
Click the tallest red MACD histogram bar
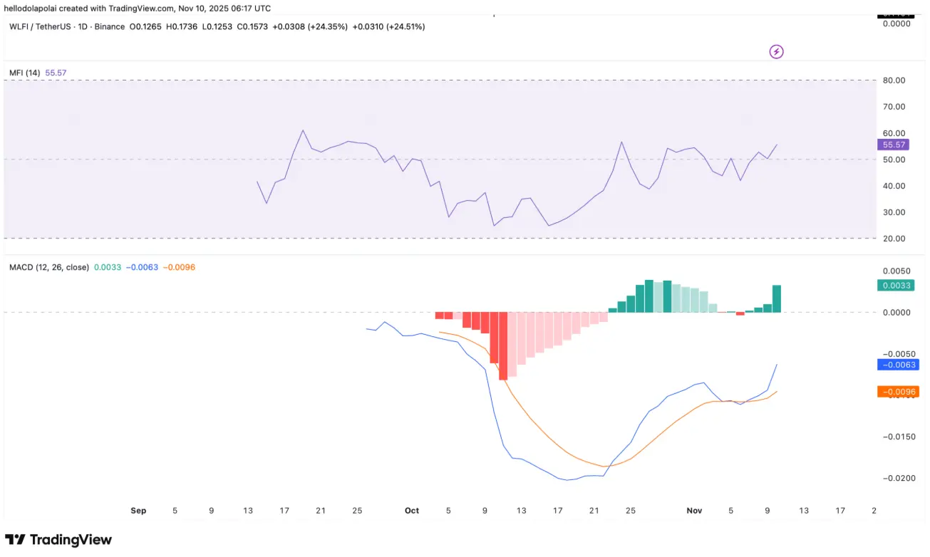pos(503,345)
